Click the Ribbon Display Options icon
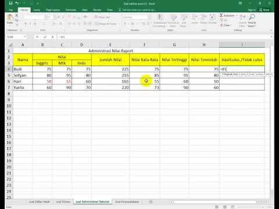279x209 pixels. [240, 3]
